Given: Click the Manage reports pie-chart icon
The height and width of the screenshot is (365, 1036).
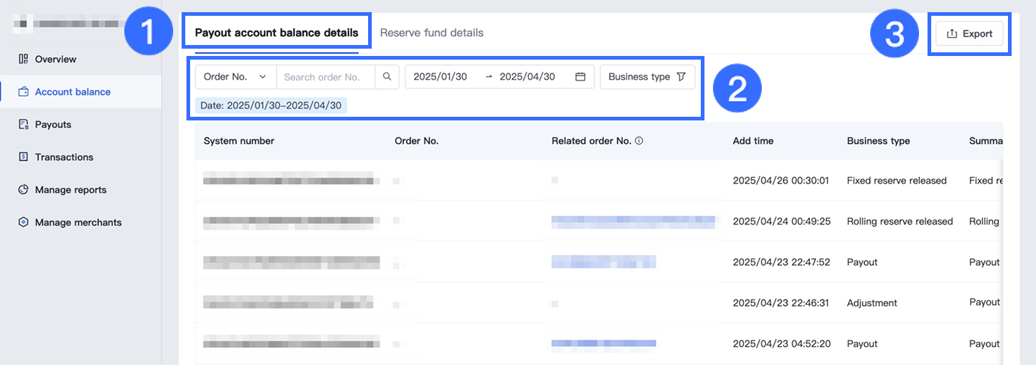Looking at the screenshot, I should [x=23, y=189].
